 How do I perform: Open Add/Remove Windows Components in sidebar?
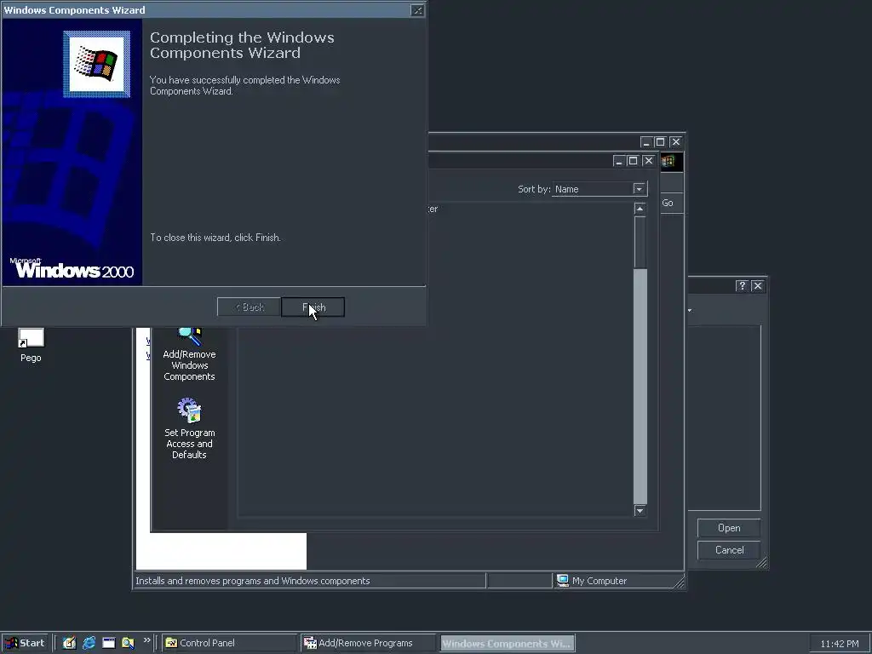189,355
